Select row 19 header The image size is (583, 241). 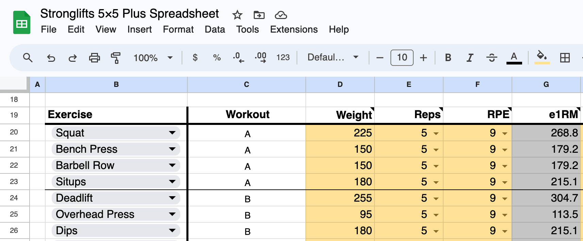point(14,115)
